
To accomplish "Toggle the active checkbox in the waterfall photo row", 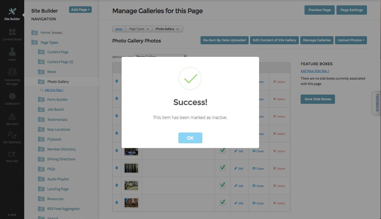I will point(223,150).
